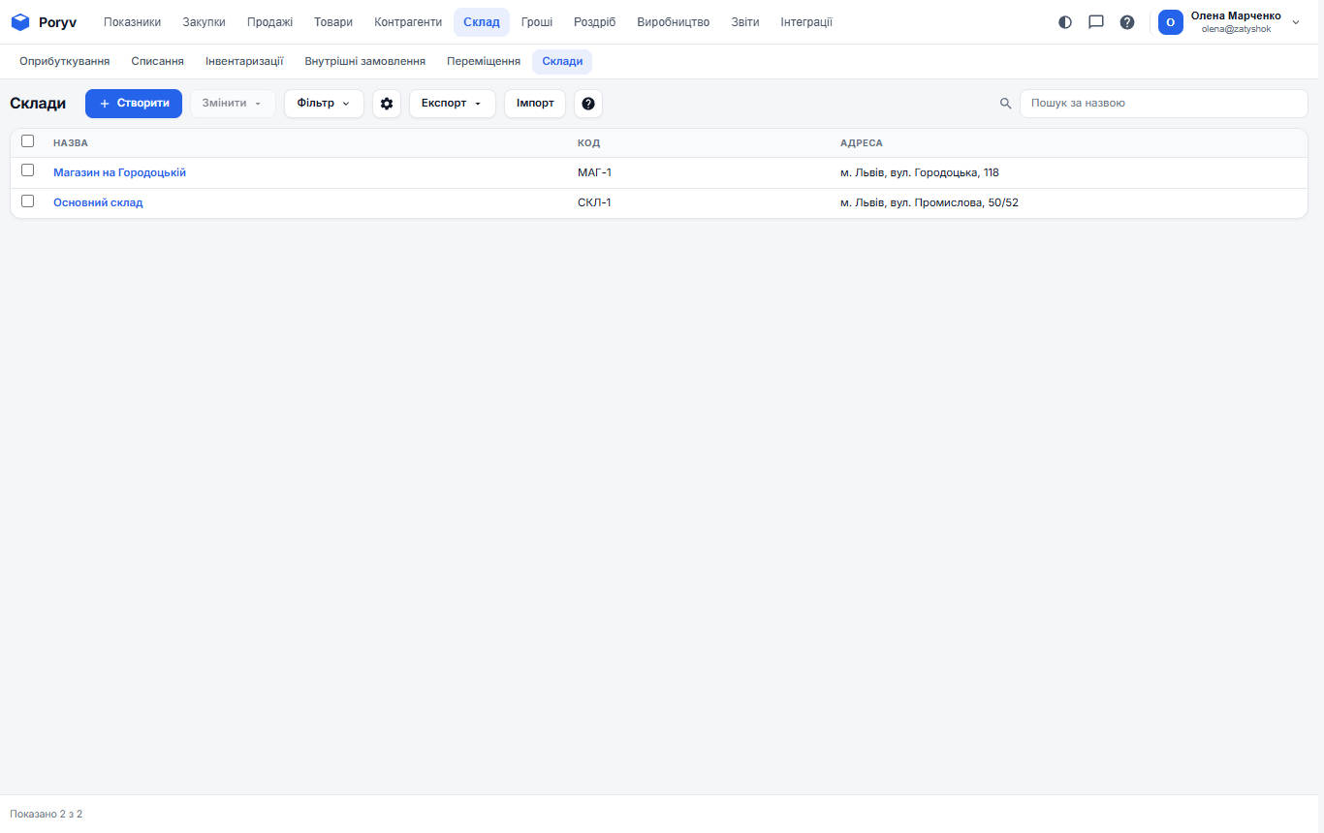This screenshot has height=833, width=1324.
Task: Click the toolbar help question mark icon
Action: [x=588, y=104]
